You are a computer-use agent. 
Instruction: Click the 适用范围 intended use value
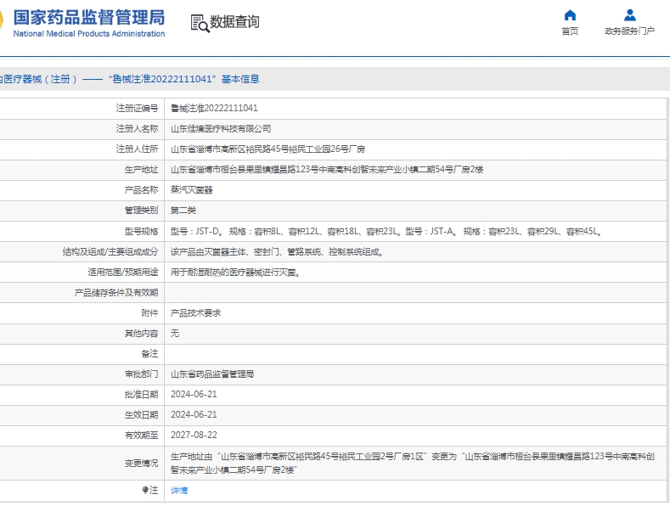[x=235, y=273]
